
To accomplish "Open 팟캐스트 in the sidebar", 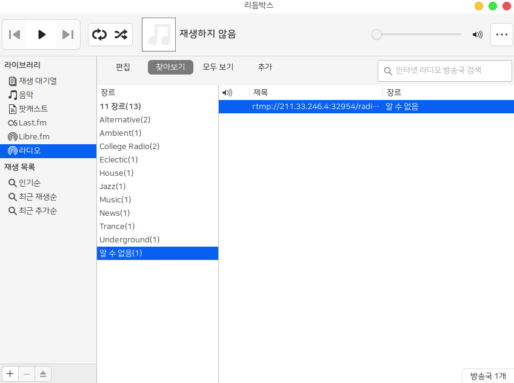I will 33,108.
